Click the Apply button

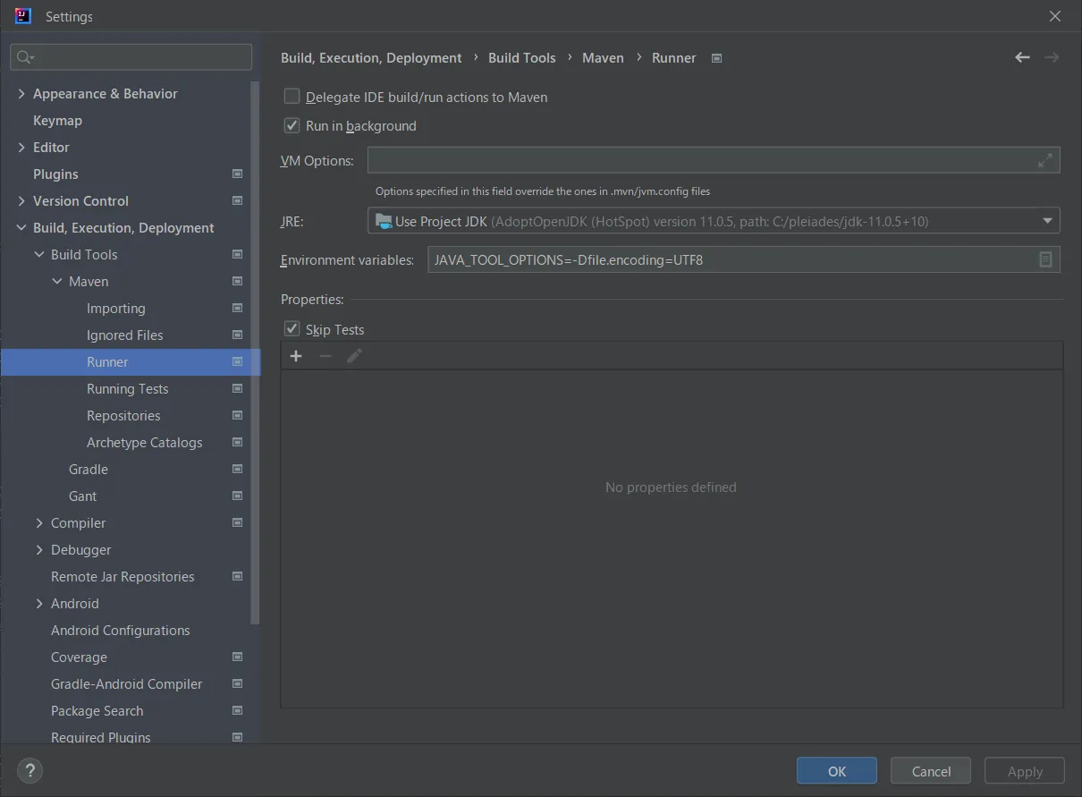coord(1025,771)
